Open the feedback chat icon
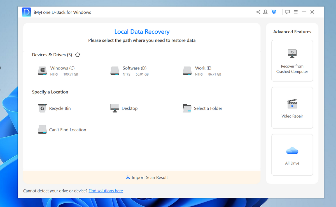 click(288, 12)
